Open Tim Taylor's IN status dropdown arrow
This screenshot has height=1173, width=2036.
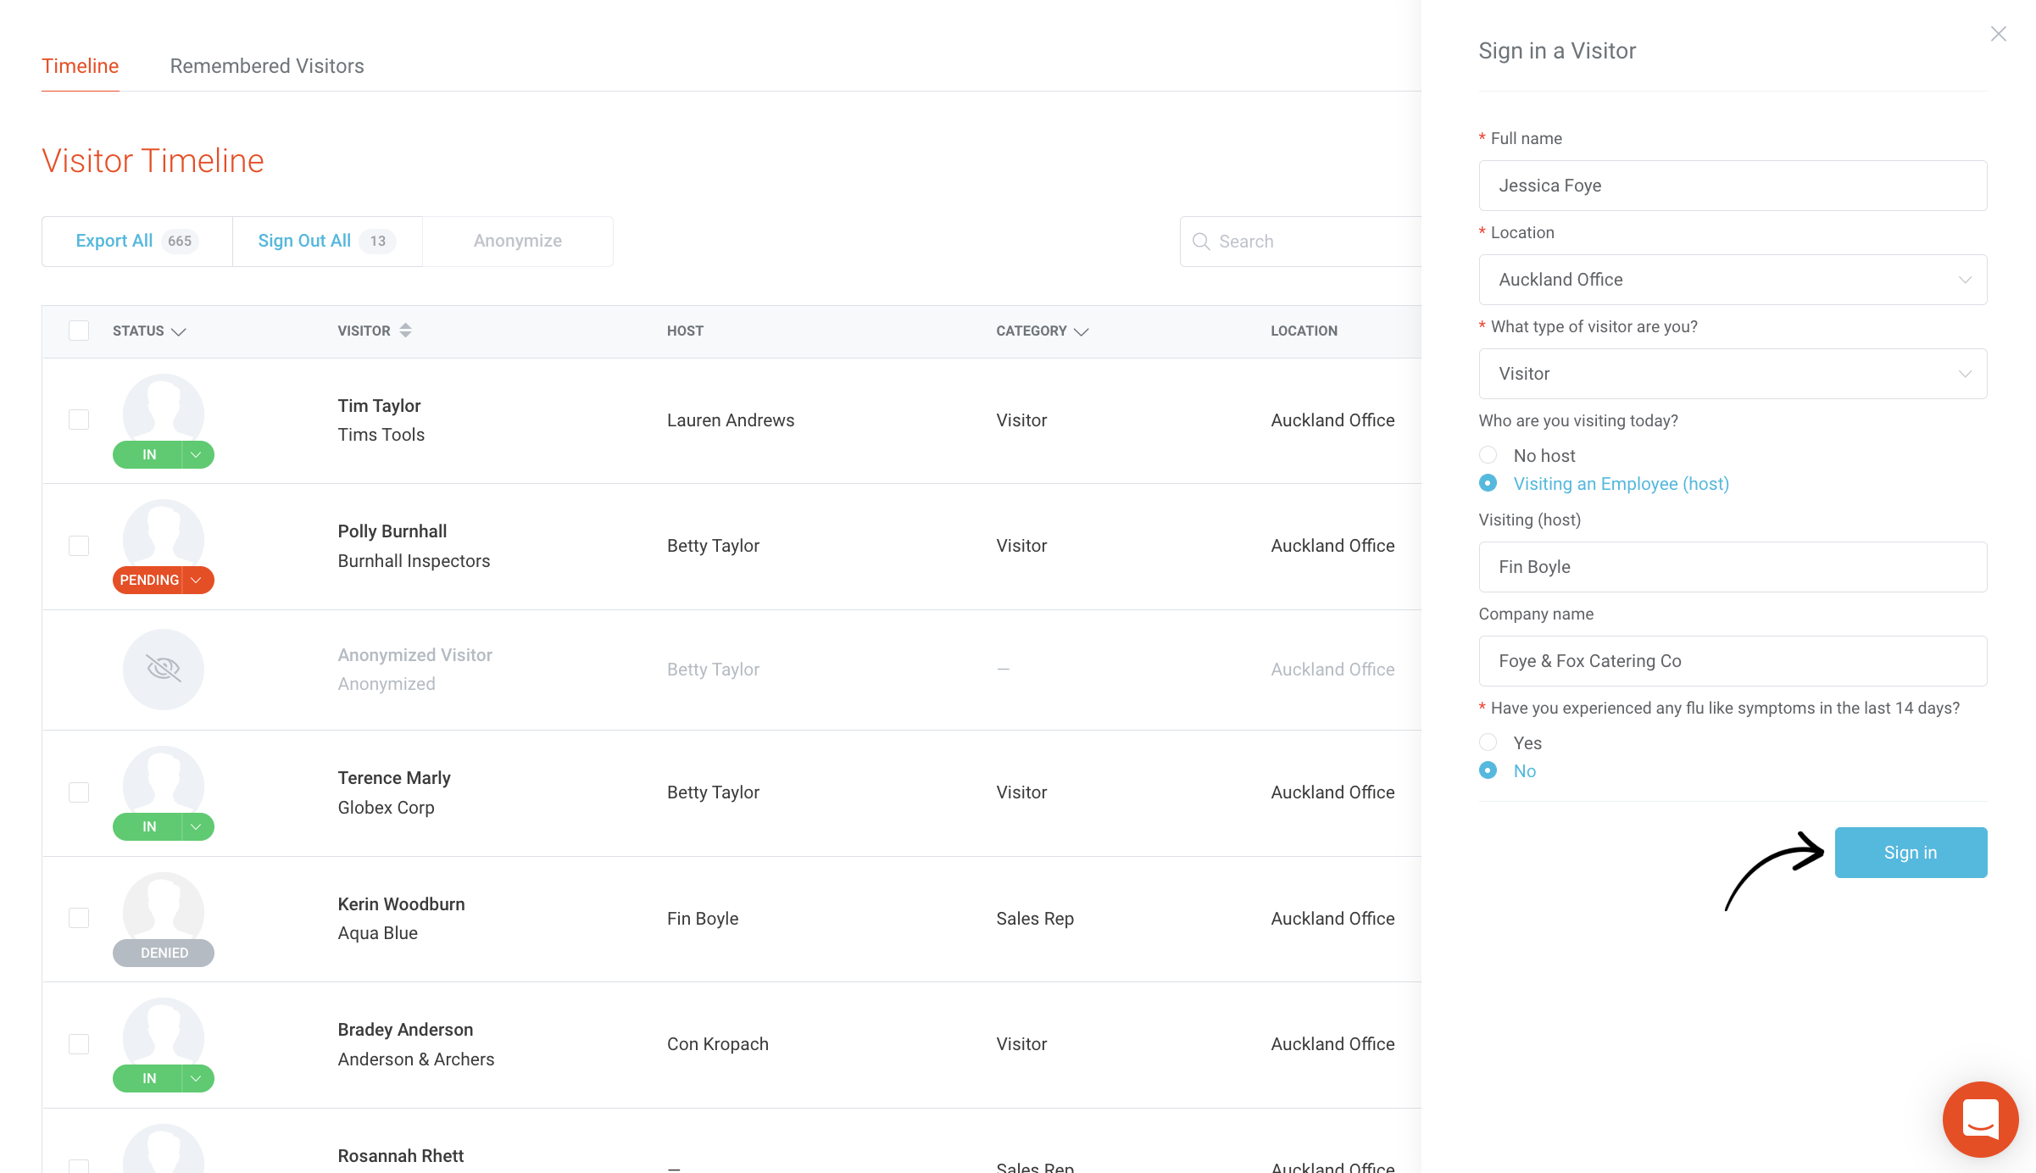197,455
